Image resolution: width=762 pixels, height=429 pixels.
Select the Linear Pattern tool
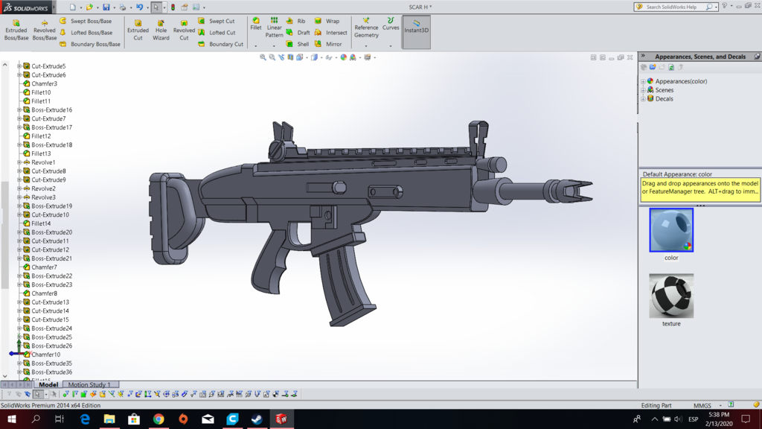tap(274, 28)
